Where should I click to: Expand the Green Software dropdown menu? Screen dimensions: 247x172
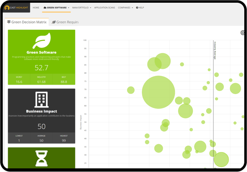[x=68, y=8]
